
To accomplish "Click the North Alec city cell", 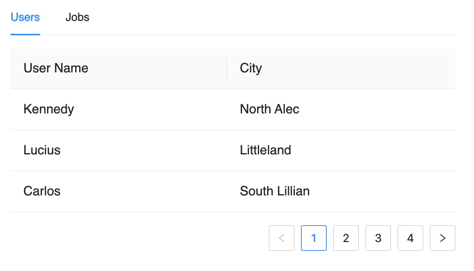I will [270, 109].
